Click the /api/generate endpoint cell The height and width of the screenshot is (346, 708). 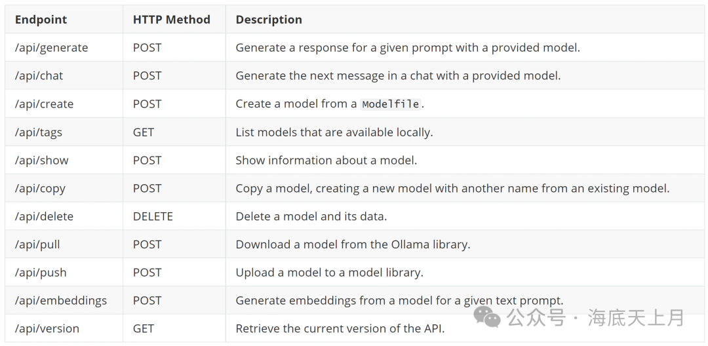[x=51, y=48]
